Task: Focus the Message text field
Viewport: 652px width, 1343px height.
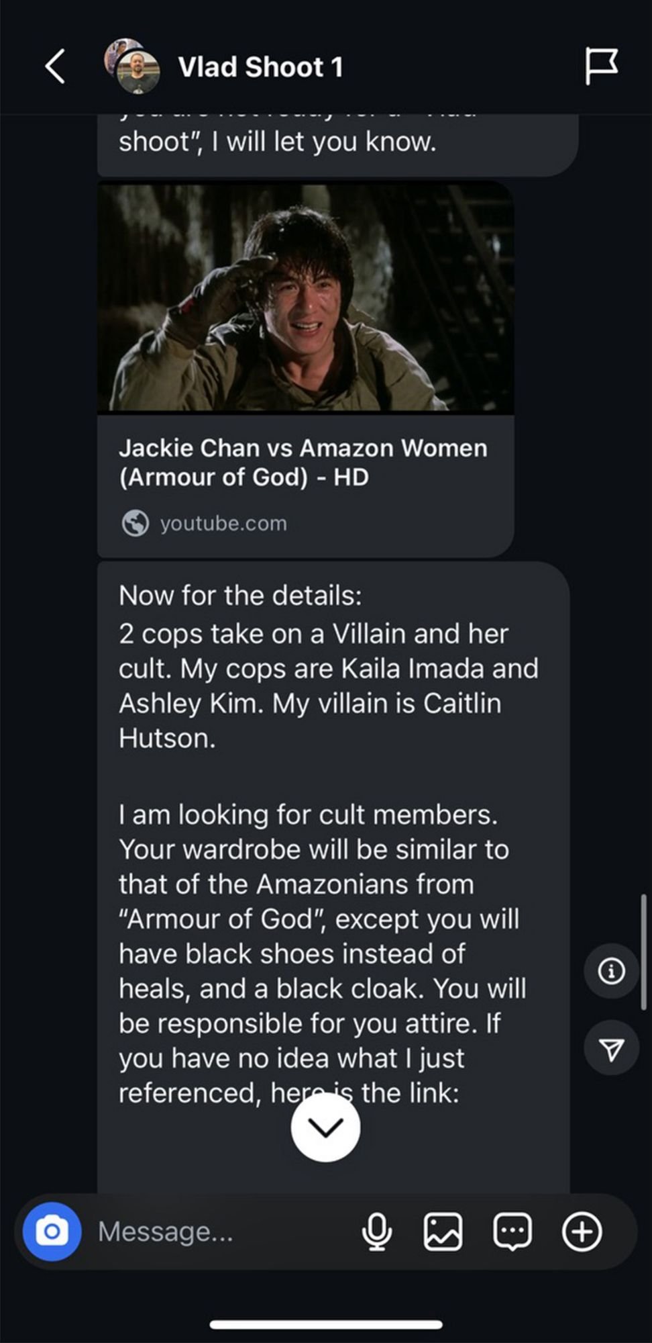Action: pos(221,1232)
